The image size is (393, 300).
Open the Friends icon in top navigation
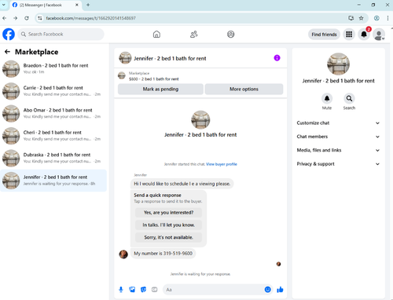[193, 35]
